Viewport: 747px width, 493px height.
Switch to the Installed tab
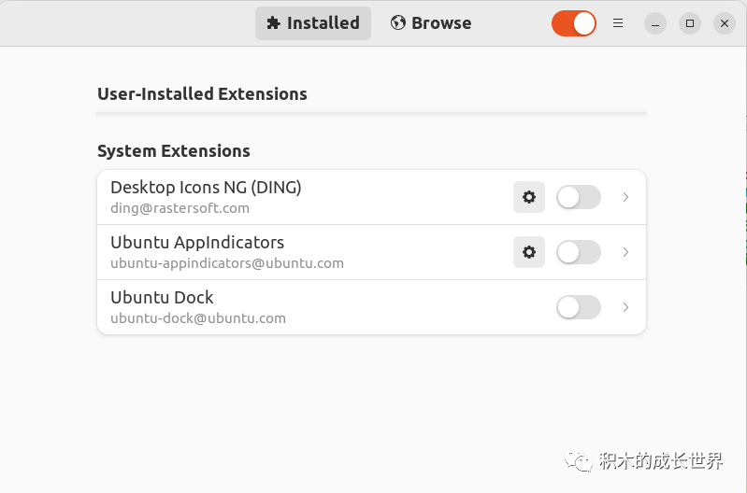[x=313, y=23]
